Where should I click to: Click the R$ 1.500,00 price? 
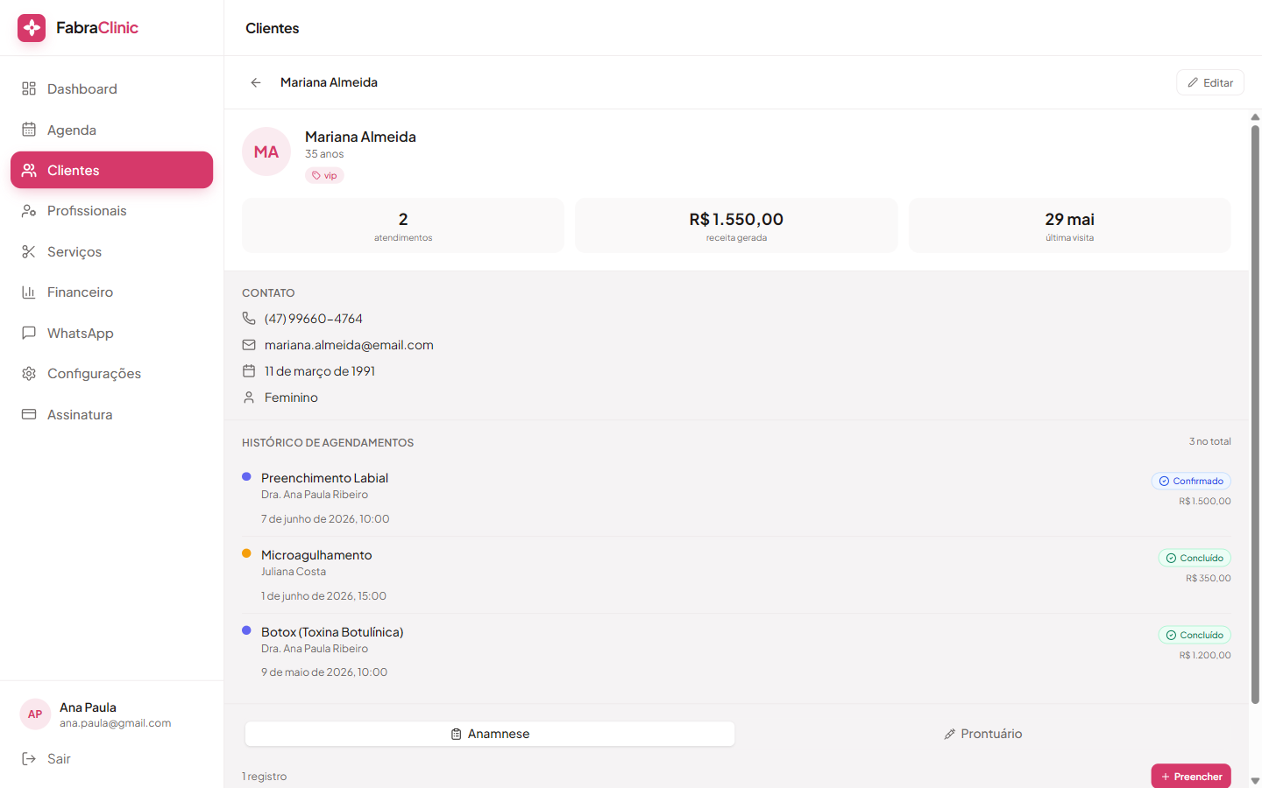[x=1205, y=502]
